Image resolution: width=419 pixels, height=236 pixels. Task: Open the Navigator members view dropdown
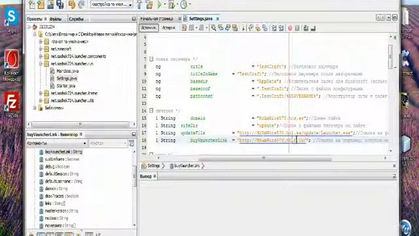pos(57,144)
